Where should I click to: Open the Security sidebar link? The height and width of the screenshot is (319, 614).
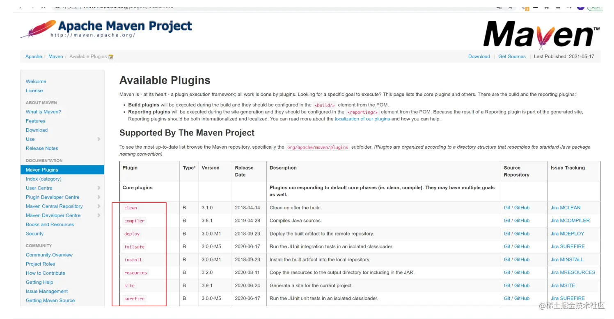[x=34, y=233]
